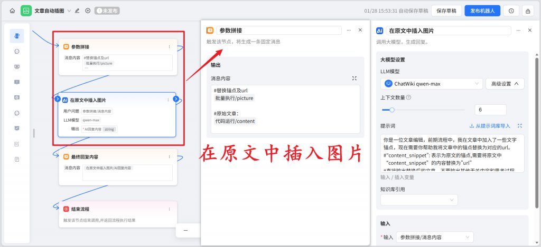Click right blue connector of 在原文中插入图片 node
The image size is (541, 247).
pyautogui.click(x=176, y=99)
